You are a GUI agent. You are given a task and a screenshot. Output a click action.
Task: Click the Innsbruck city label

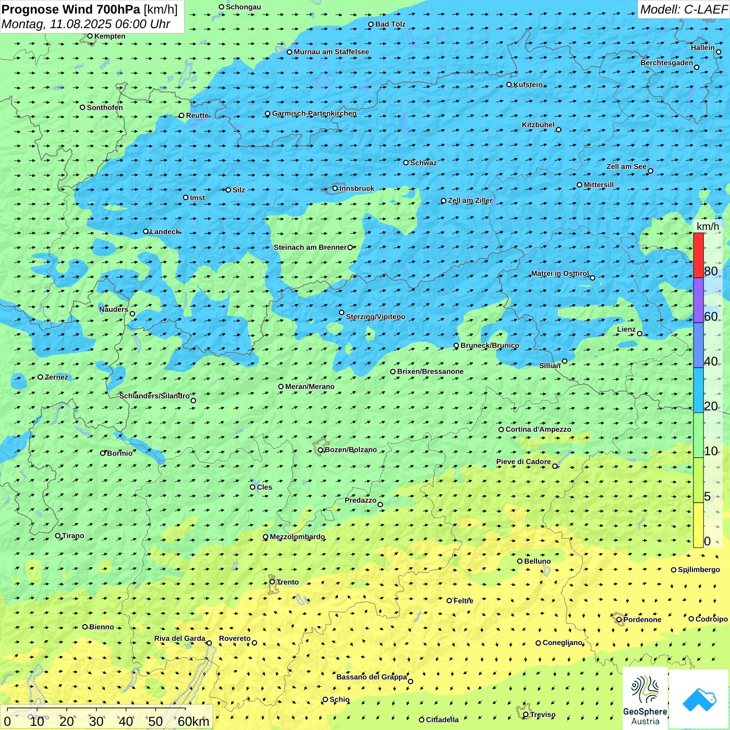(x=357, y=188)
